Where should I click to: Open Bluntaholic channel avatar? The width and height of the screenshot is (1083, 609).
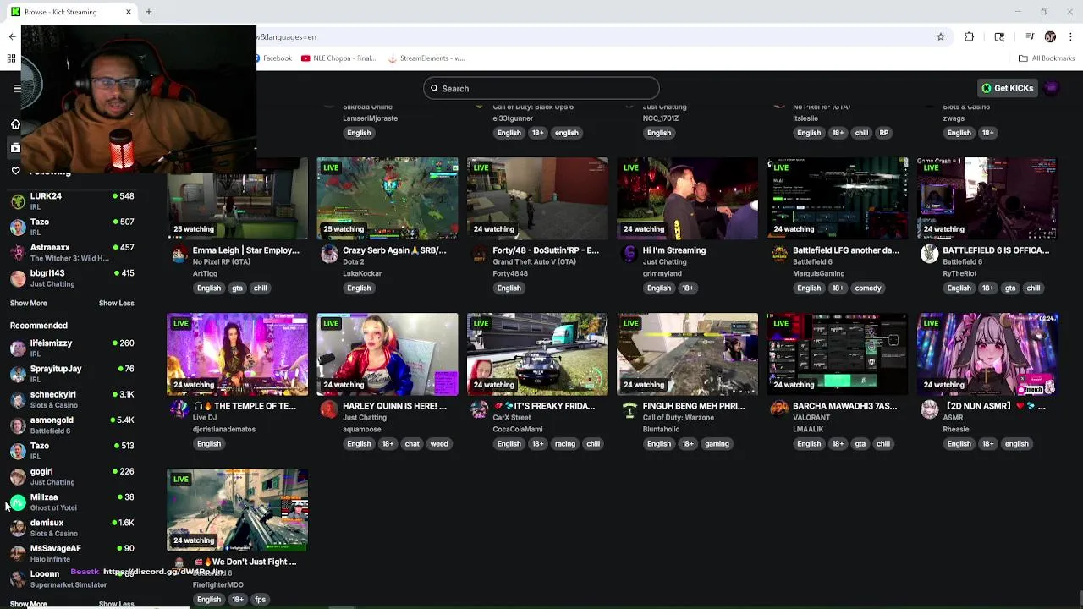pos(629,411)
